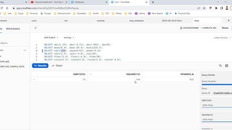Open the TechM bookmark folder

click(x=94, y=13)
